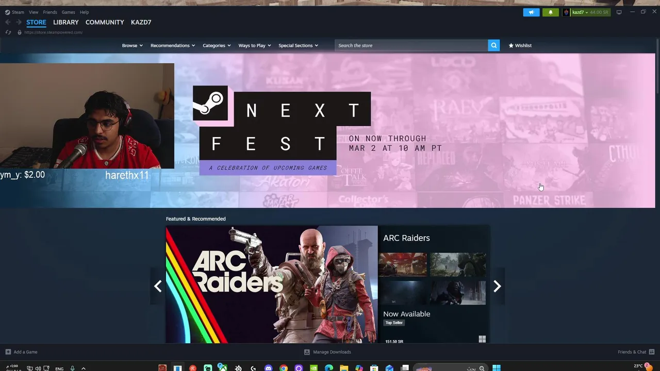This screenshot has height=371, width=660.
Task: Click the ARC Raiders title text
Action: pyautogui.click(x=406, y=238)
